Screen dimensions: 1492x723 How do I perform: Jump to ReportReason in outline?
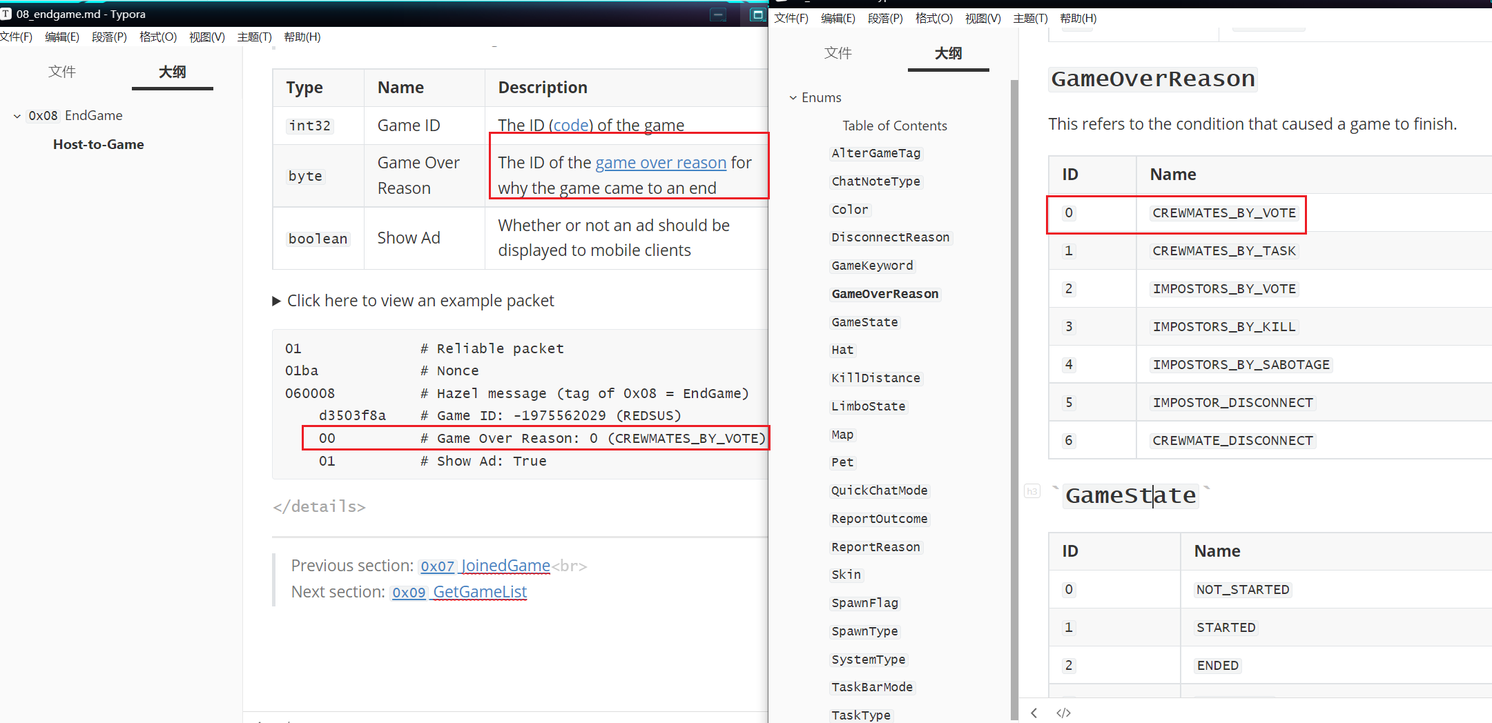(876, 547)
